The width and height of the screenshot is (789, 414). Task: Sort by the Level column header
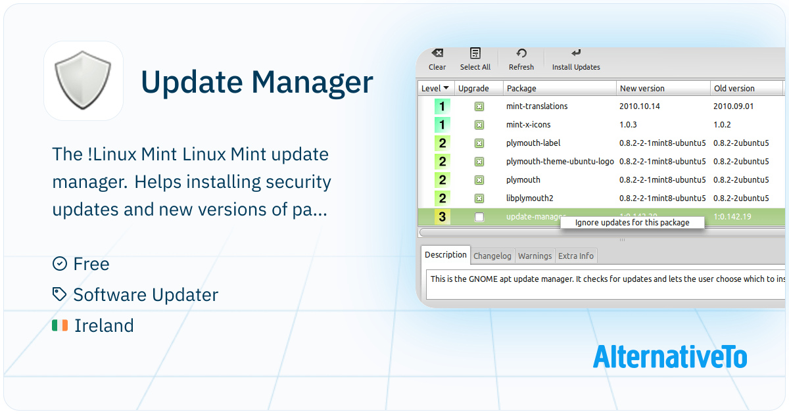pyautogui.click(x=435, y=88)
